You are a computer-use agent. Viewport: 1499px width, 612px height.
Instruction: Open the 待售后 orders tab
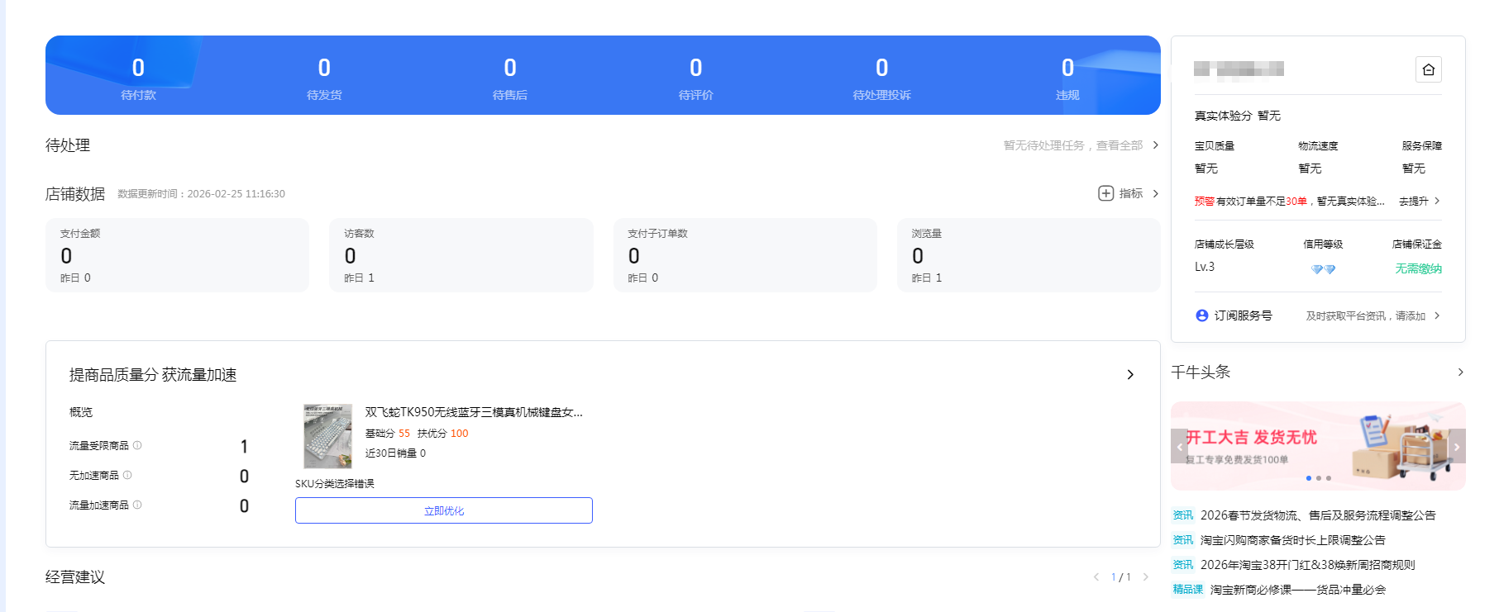point(510,78)
